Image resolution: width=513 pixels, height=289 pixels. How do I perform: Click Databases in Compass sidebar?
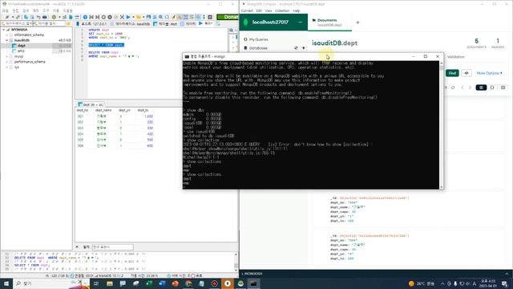(258, 48)
